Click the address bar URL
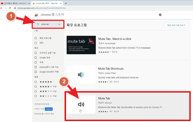The image size is (193, 122). (x=41, y=8)
